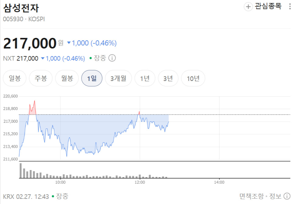
Task: Select the 주봉 weekly candle tab
Action: point(41,79)
